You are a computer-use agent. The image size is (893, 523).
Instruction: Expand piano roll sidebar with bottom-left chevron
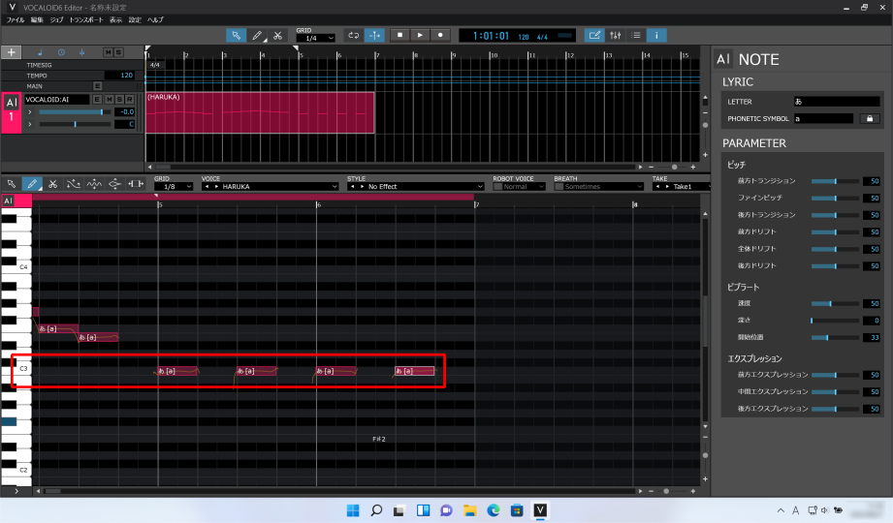tap(16, 491)
